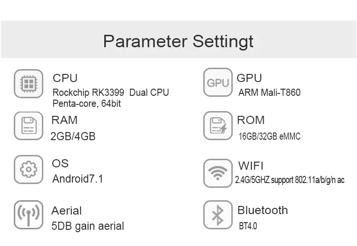
Task: Select the Rockchip RK3399 Dual CPU text
Action: (110, 92)
